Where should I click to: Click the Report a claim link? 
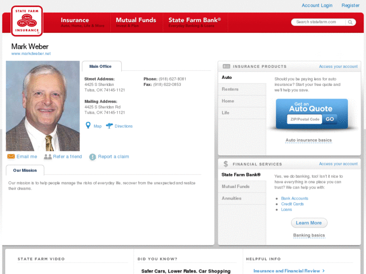pyautogui.click(x=113, y=157)
